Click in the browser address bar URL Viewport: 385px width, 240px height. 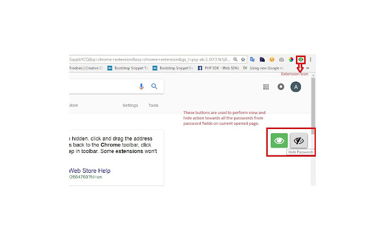(150, 59)
